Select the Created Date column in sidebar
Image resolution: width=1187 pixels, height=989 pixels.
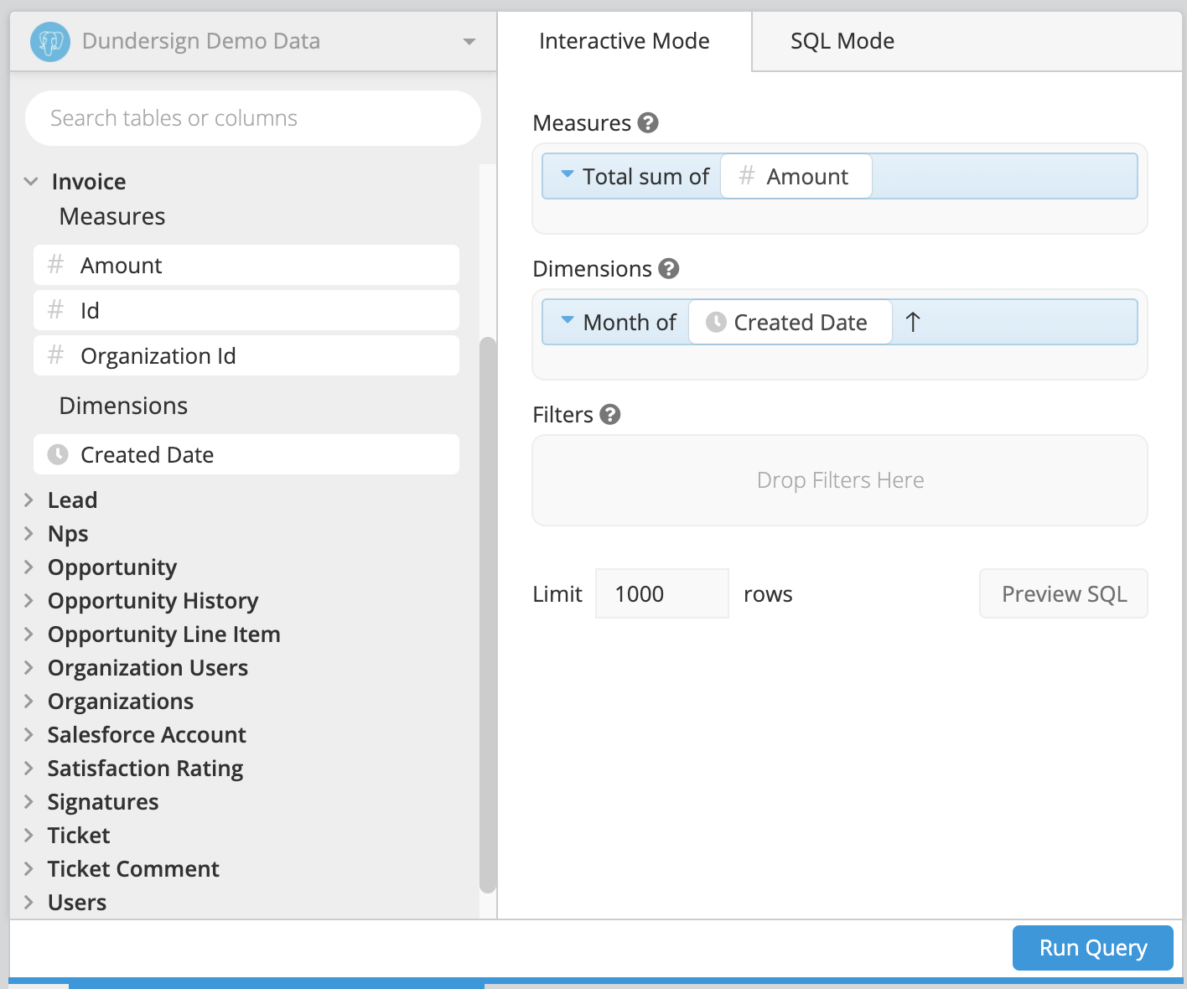point(246,454)
